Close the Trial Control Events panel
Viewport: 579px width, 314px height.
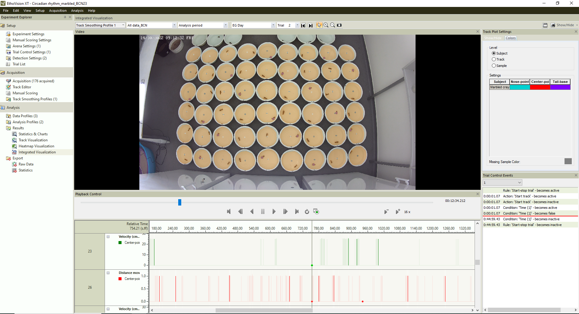point(576,175)
